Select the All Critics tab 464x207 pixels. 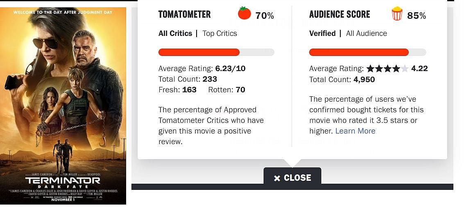pyautogui.click(x=175, y=33)
